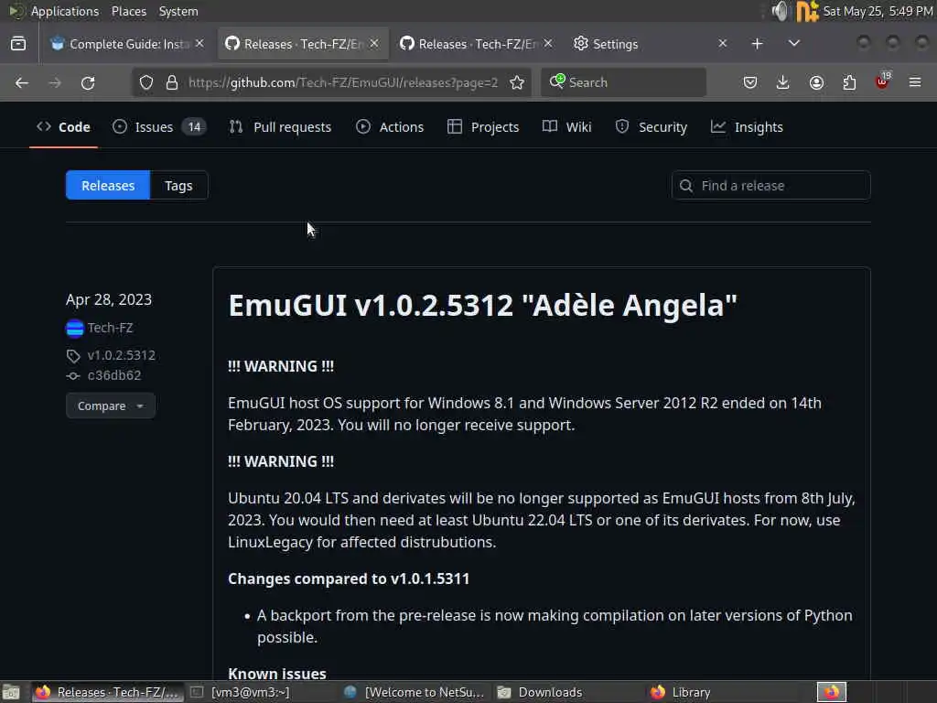This screenshot has width=937, height=703.
Task: Open uBlock Origin extension icon
Action: pyautogui.click(x=883, y=81)
